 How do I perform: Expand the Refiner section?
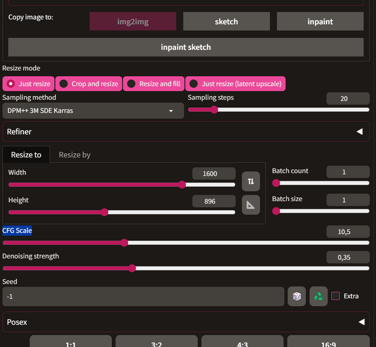(x=185, y=131)
